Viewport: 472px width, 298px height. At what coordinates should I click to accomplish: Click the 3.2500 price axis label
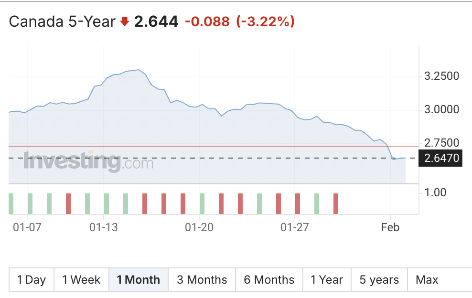coord(441,76)
